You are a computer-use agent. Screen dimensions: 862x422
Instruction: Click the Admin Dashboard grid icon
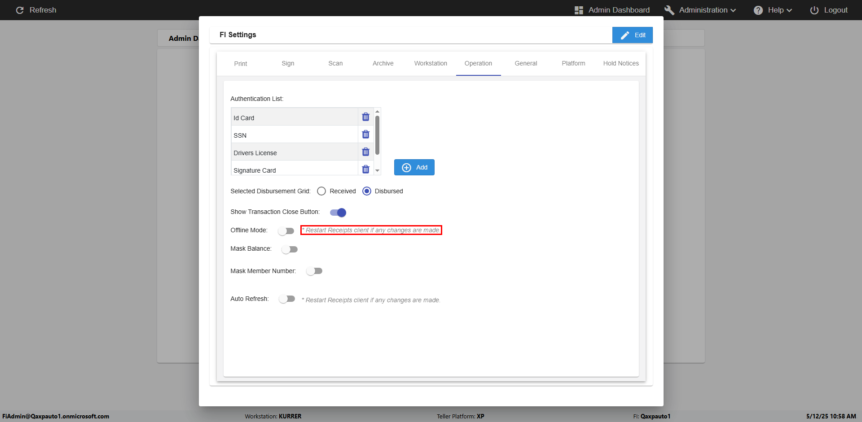pos(579,10)
